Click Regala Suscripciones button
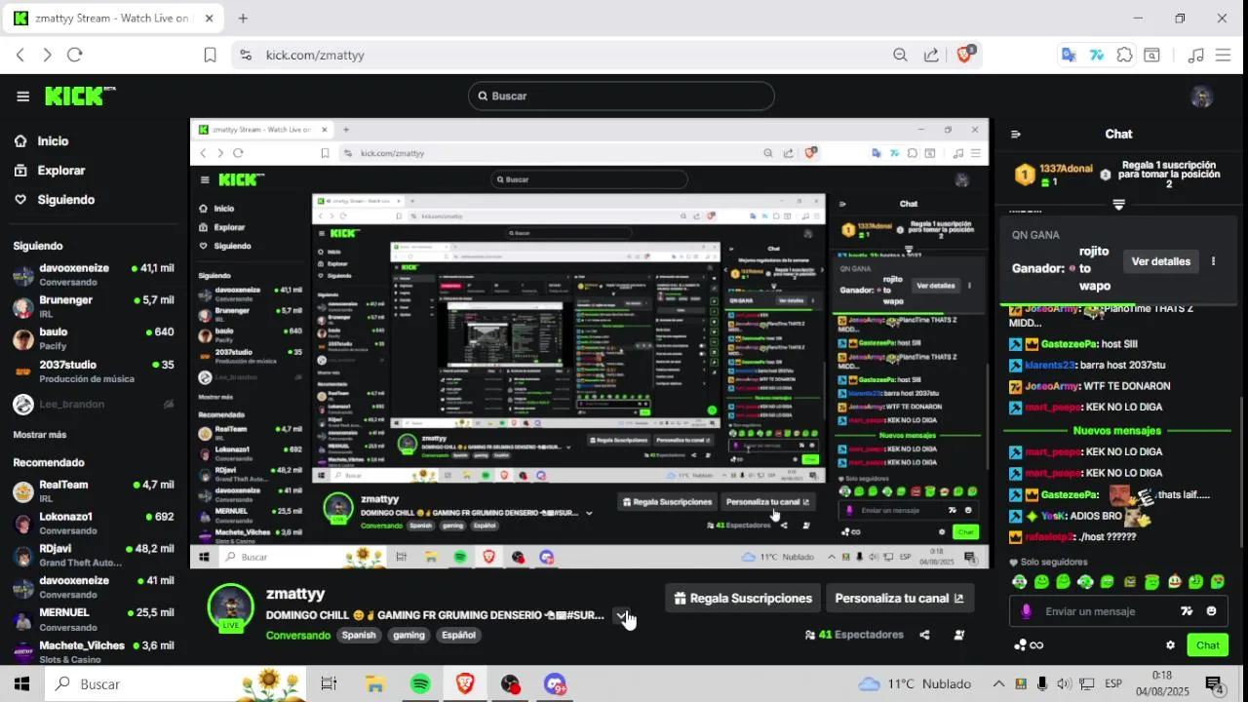This screenshot has width=1248, height=702. (743, 599)
